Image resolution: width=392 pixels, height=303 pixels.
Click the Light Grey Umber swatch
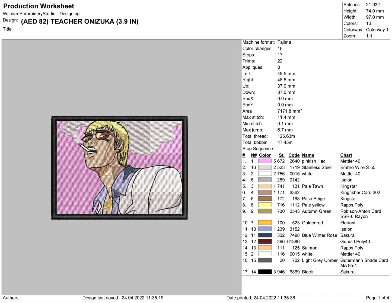[265, 260]
